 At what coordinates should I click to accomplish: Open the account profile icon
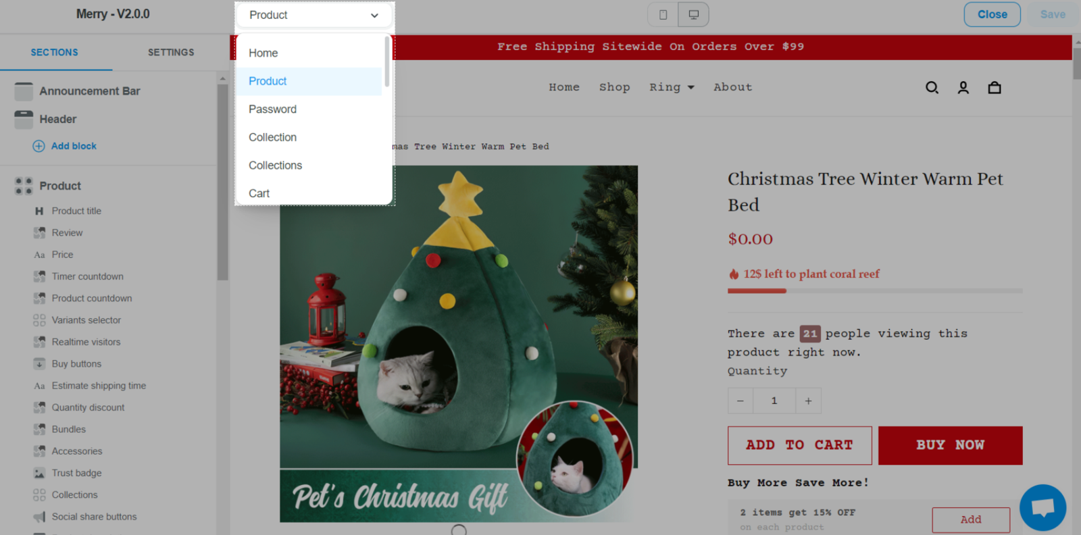tap(963, 87)
